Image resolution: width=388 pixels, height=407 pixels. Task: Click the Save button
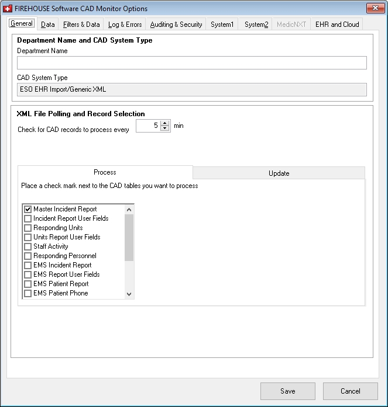coord(288,391)
